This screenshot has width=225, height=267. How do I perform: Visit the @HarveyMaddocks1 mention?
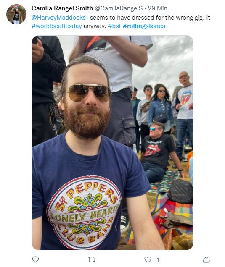[60, 18]
